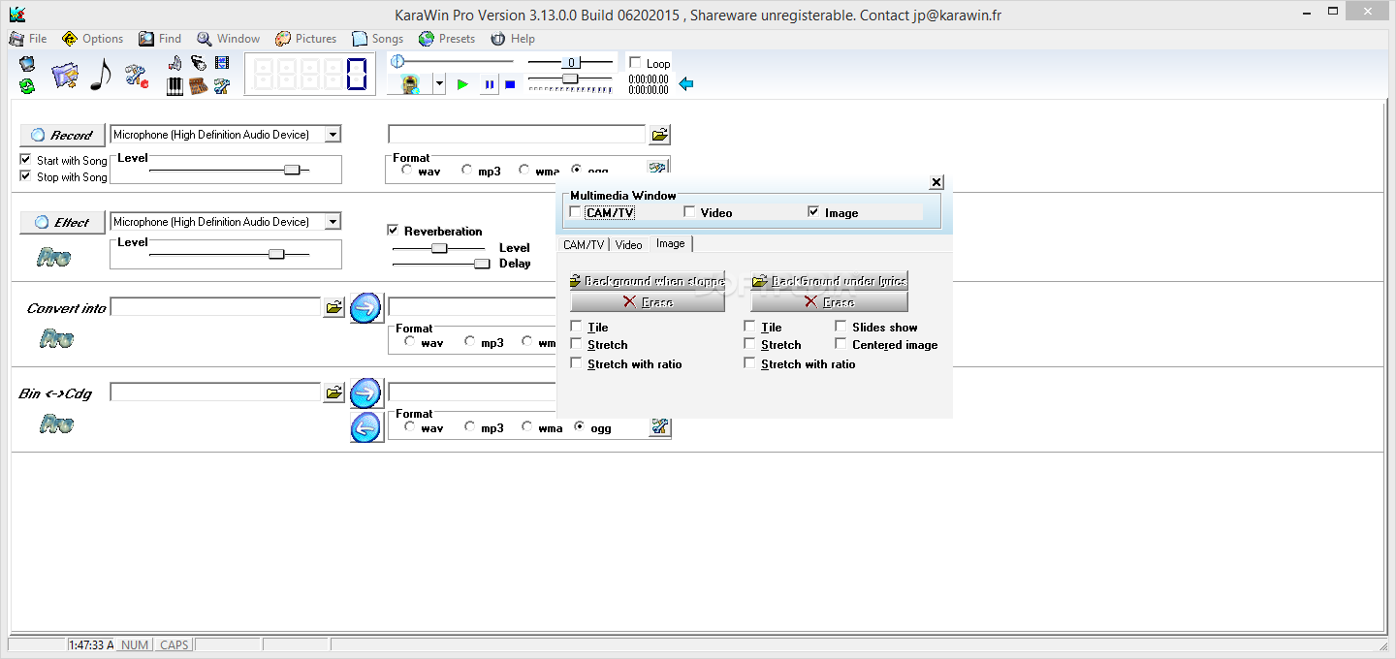The width and height of the screenshot is (1396, 659).
Task: Click the speaker with note toolbar icon
Action: pos(175,64)
